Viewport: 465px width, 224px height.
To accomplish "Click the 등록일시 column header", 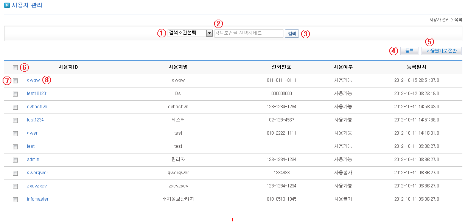I will pyautogui.click(x=416, y=67).
